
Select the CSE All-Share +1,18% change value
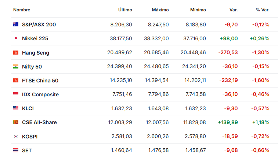click(260, 122)
